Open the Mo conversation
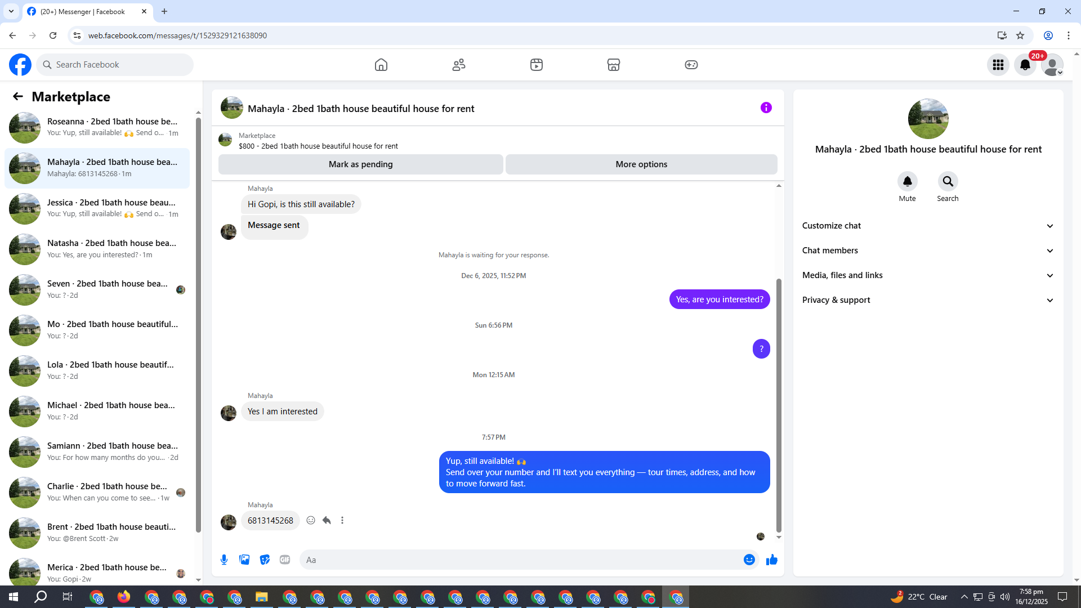 tap(97, 330)
